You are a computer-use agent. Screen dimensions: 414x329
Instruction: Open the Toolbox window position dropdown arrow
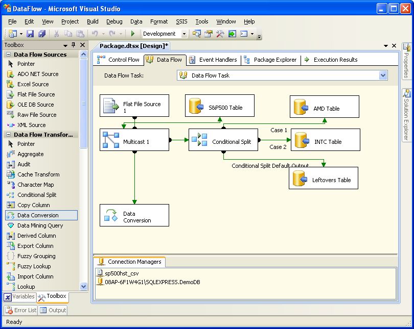click(x=65, y=45)
